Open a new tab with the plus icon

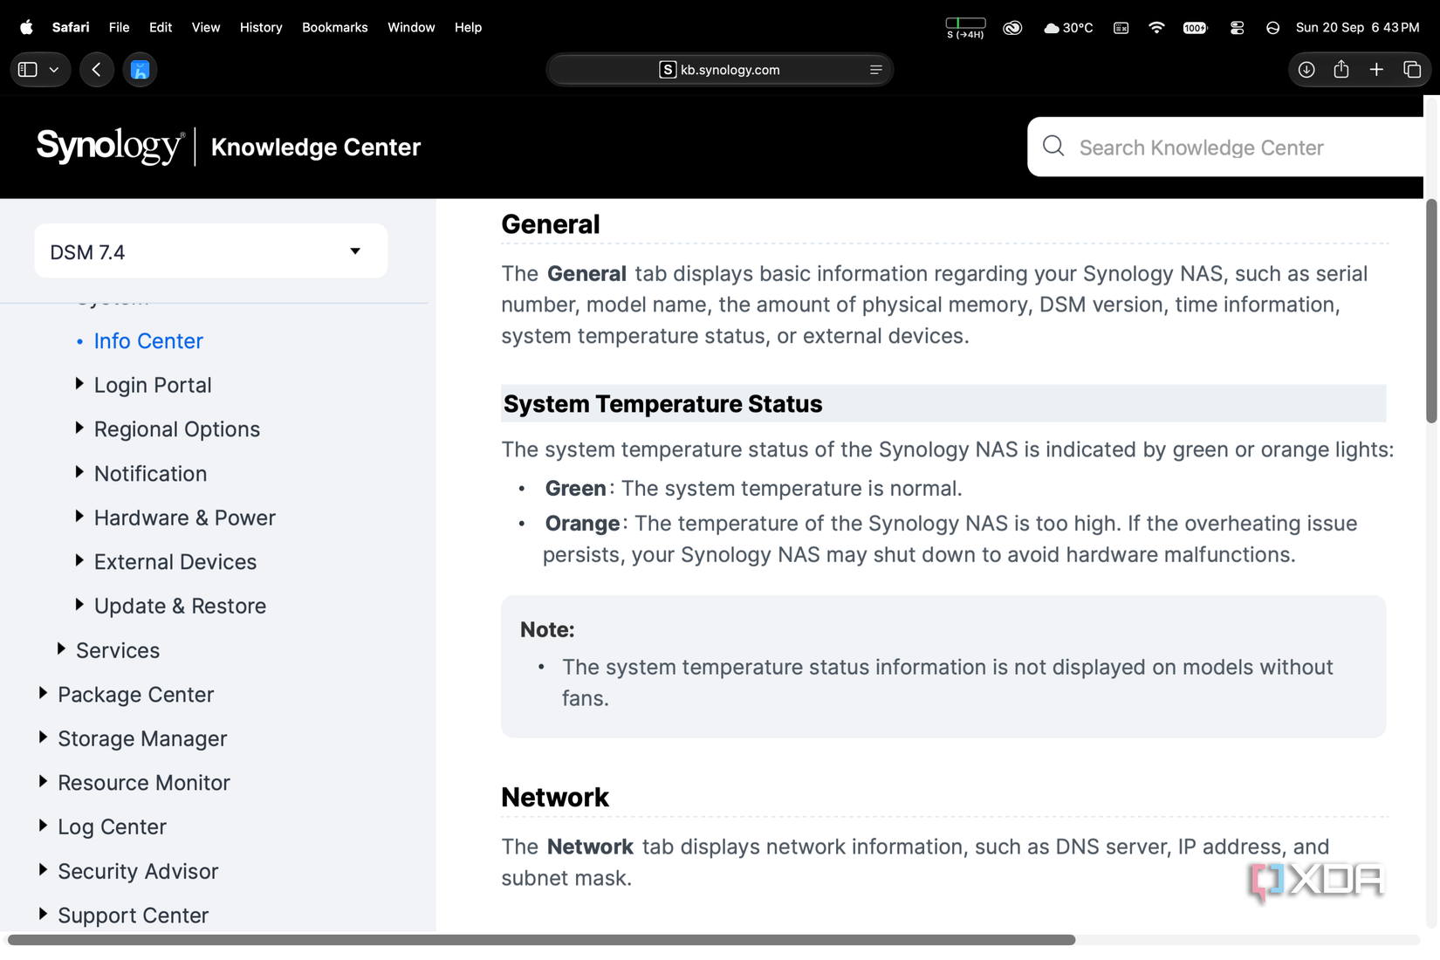(x=1376, y=70)
